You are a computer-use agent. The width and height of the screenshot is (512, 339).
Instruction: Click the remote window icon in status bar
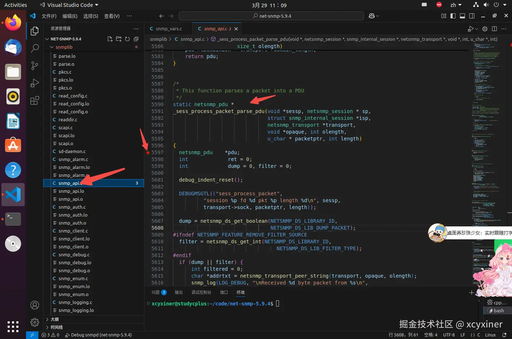[32, 335]
